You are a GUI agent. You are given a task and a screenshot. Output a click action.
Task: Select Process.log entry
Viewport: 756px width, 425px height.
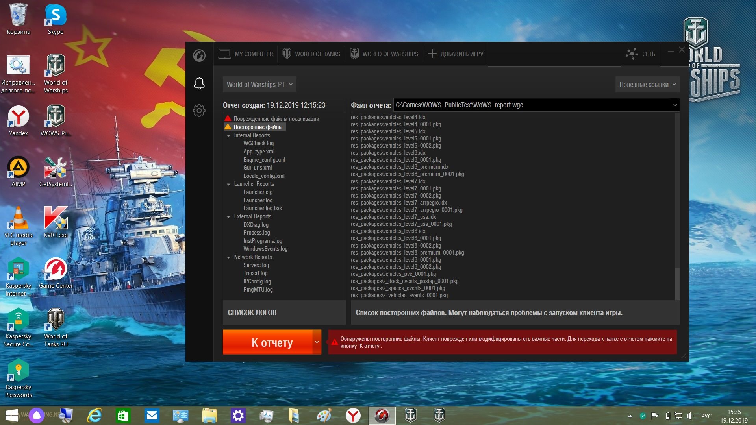tap(257, 233)
